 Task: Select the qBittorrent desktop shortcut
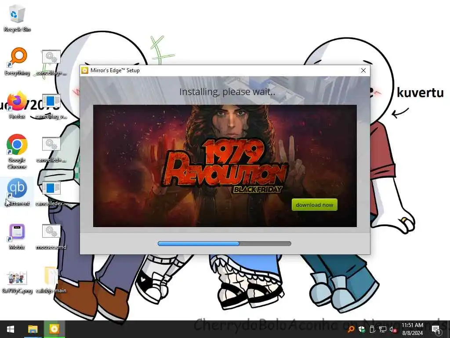point(17,192)
